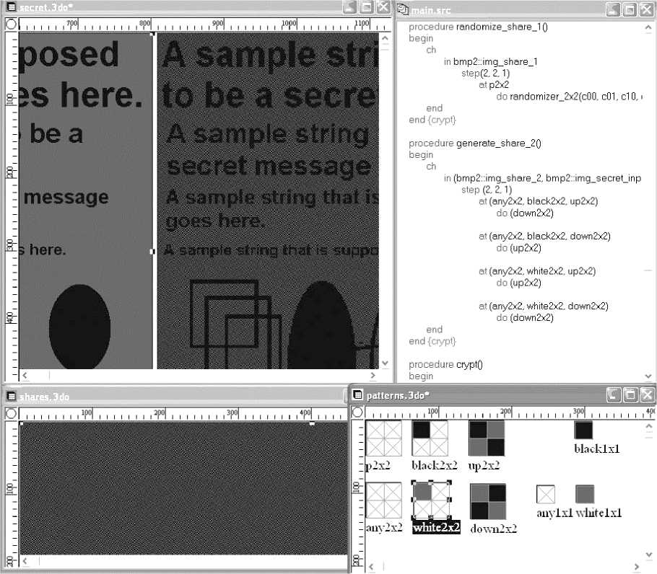Click the ruler origin circle in patterns.3do

357,412
